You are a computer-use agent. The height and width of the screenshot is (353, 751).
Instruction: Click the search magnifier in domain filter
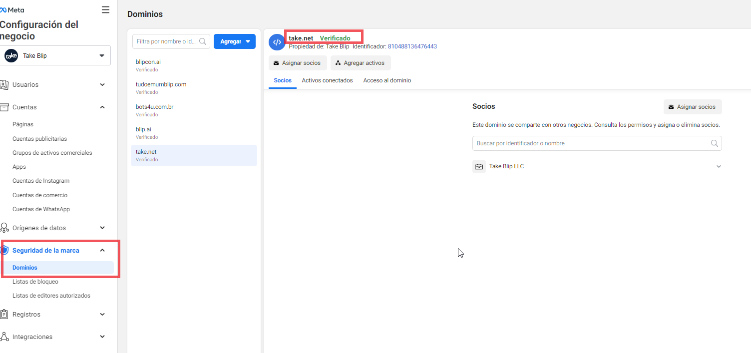[203, 41]
